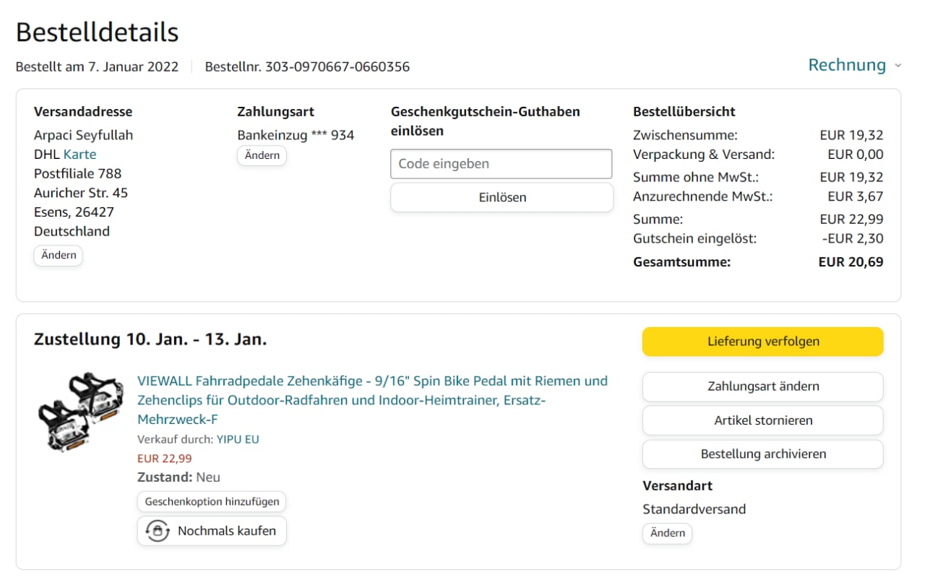Add gift option via Geschenkoption hinzufügen
Viewport: 925px width, 580px height.
[x=212, y=501]
